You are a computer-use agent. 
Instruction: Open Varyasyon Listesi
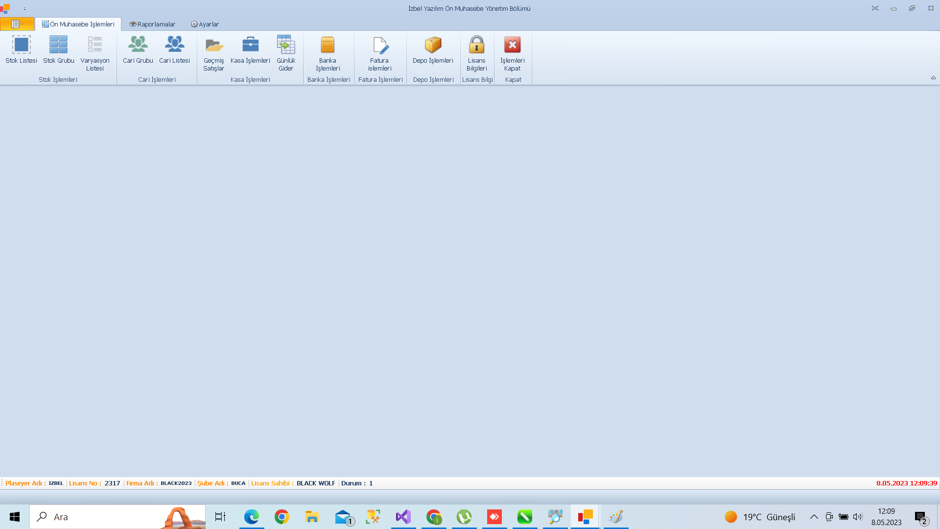pyautogui.click(x=94, y=53)
